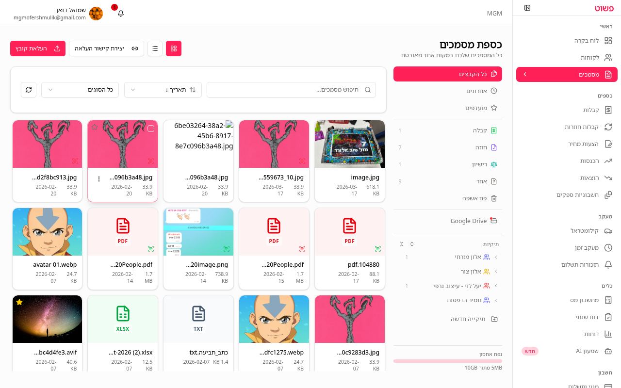Open the list view icon
Screen dimensions: 621x388
click(x=155, y=48)
